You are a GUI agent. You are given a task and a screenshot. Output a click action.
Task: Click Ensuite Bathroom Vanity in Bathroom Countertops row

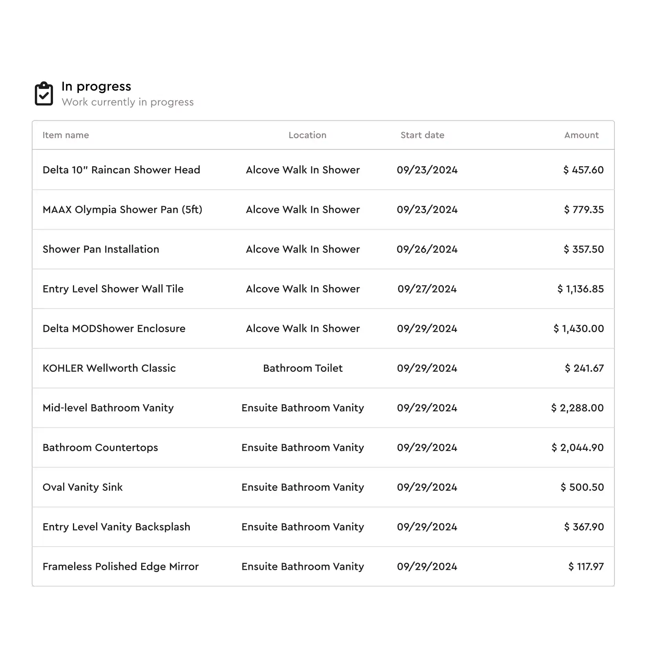pyautogui.click(x=303, y=447)
